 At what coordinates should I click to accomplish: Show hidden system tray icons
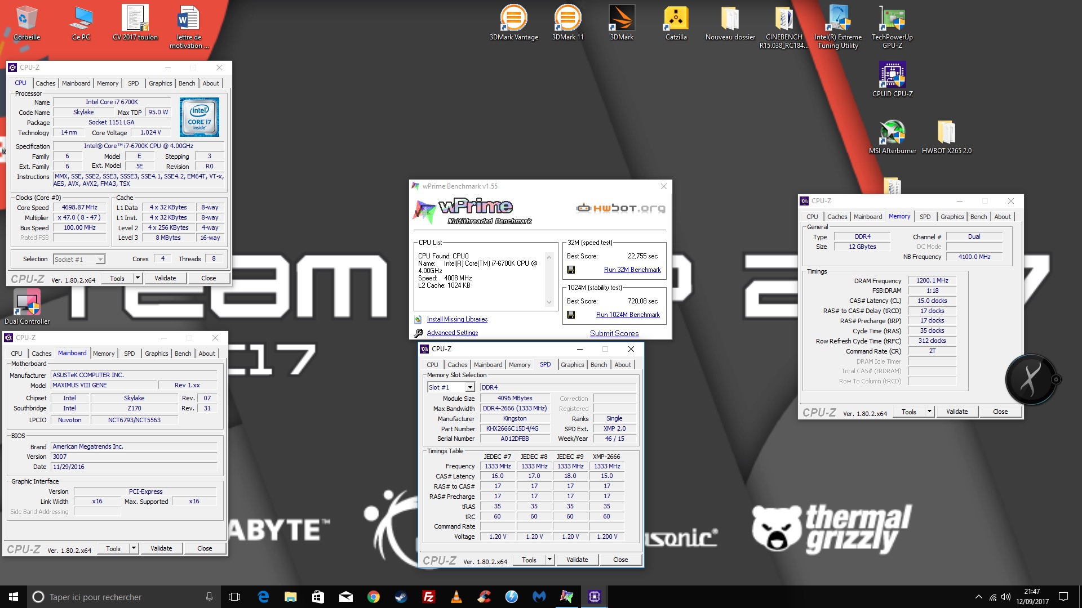tap(978, 597)
